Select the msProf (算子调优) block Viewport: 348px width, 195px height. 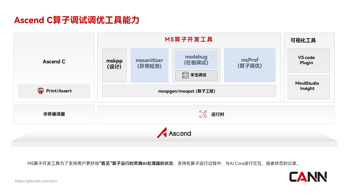click(250, 65)
